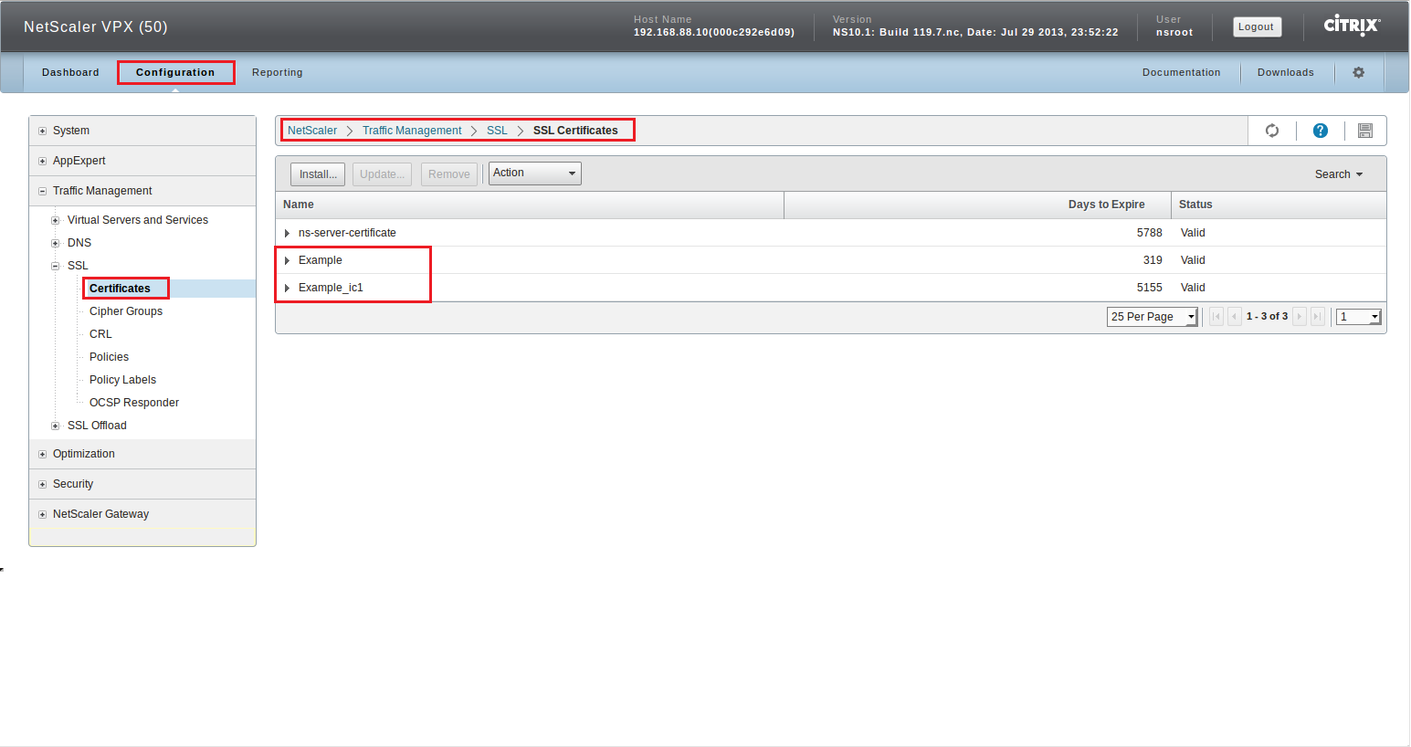This screenshot has width=1411, height=747.
Task: Open the page number dropdown
Action: tap(1359, 317)
